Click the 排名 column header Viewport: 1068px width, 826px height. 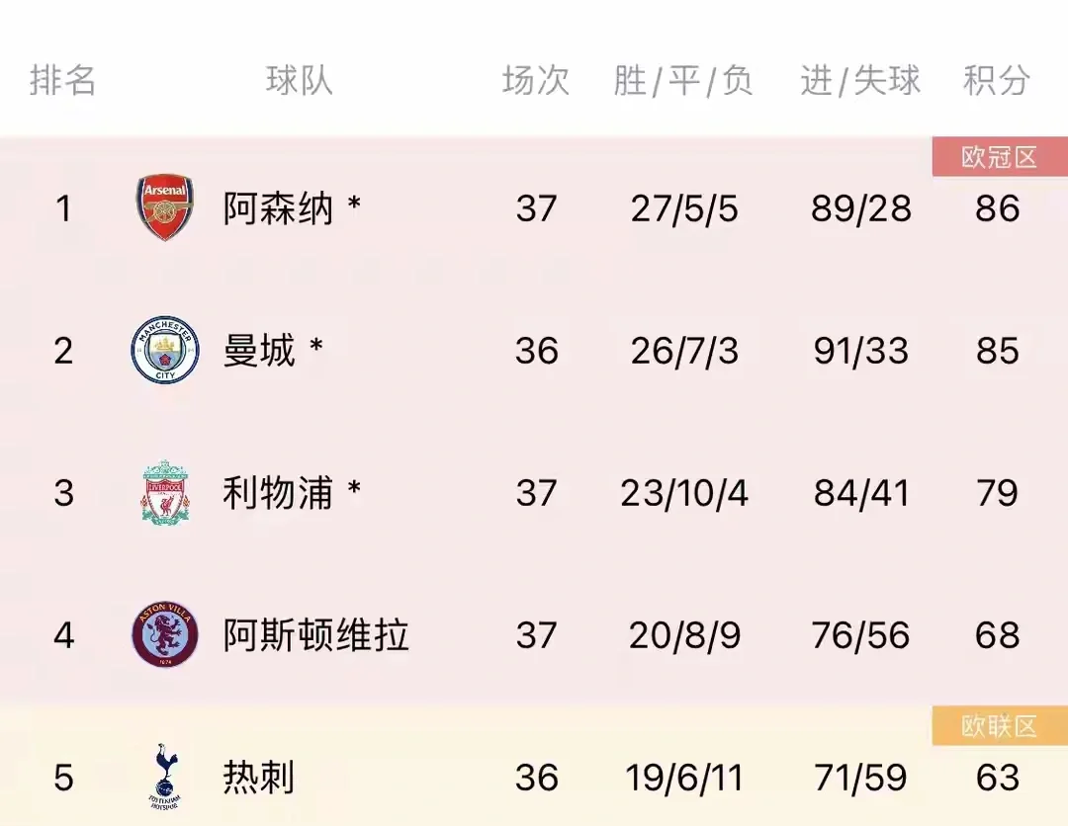pos(63,81)
